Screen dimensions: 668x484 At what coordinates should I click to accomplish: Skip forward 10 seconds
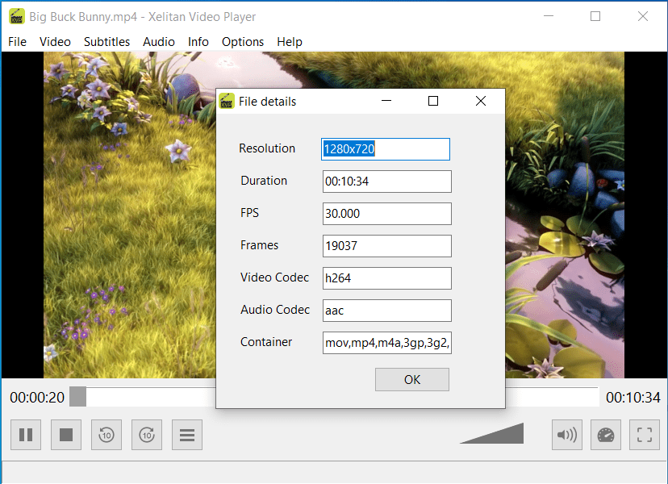click(147, 435)
